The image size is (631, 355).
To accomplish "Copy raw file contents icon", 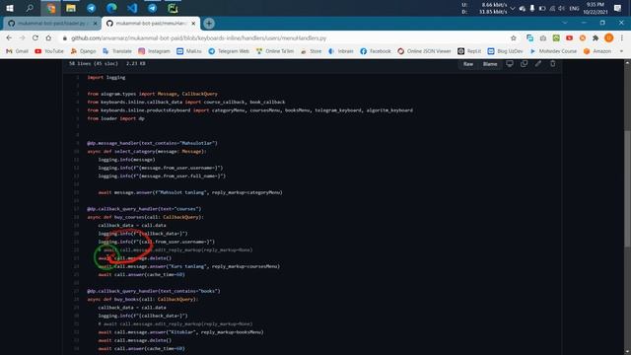I will 524,63.
